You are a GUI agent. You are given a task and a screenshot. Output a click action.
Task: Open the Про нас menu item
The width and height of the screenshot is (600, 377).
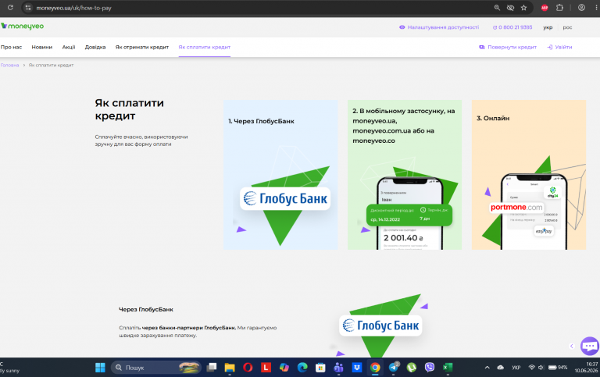tap(11, 47)
